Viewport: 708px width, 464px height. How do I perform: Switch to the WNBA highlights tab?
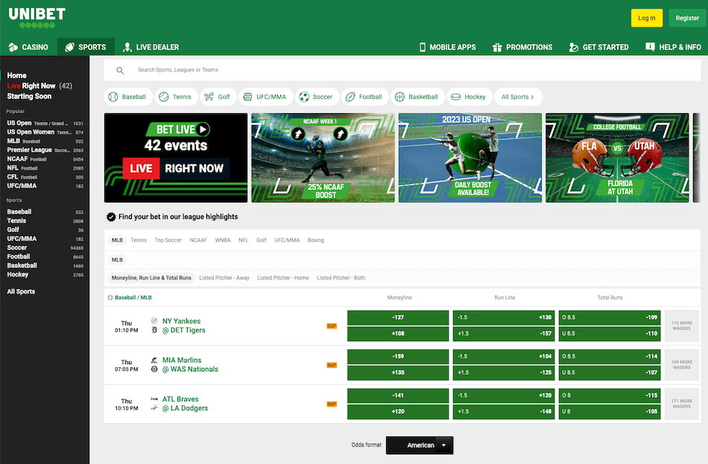pyautogui.click(x=221, y=240)
